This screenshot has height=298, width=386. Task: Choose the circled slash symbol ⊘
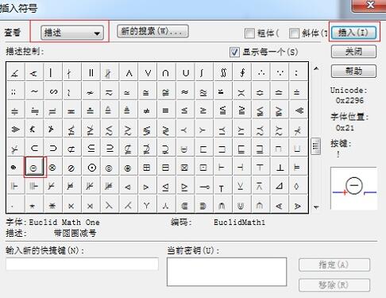[x=71, y=167]
